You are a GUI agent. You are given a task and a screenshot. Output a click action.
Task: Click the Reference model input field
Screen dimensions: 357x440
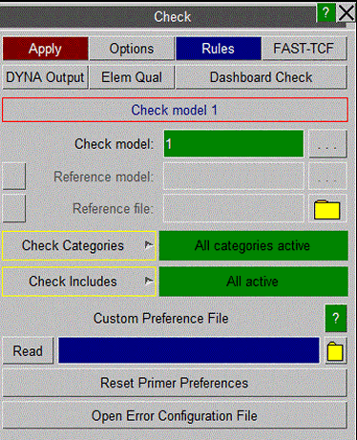(x=234, y=177)
